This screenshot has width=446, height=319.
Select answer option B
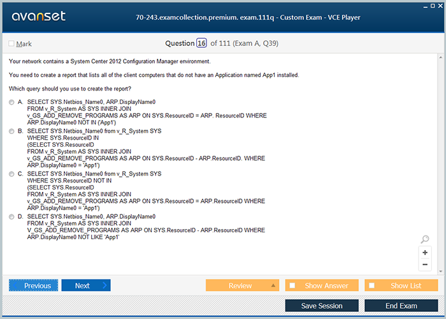11,131
